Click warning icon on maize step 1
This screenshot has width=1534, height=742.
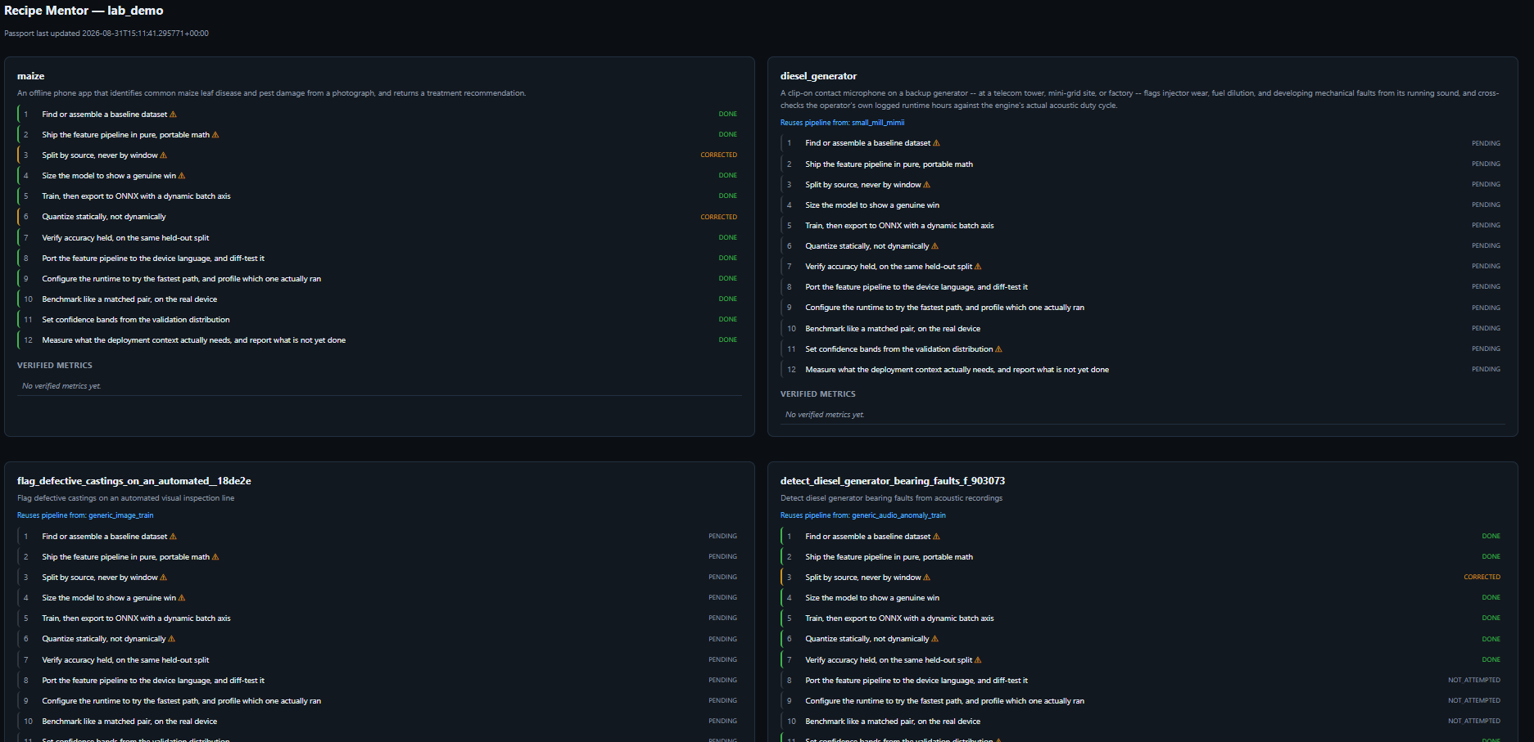click(173, 115)
